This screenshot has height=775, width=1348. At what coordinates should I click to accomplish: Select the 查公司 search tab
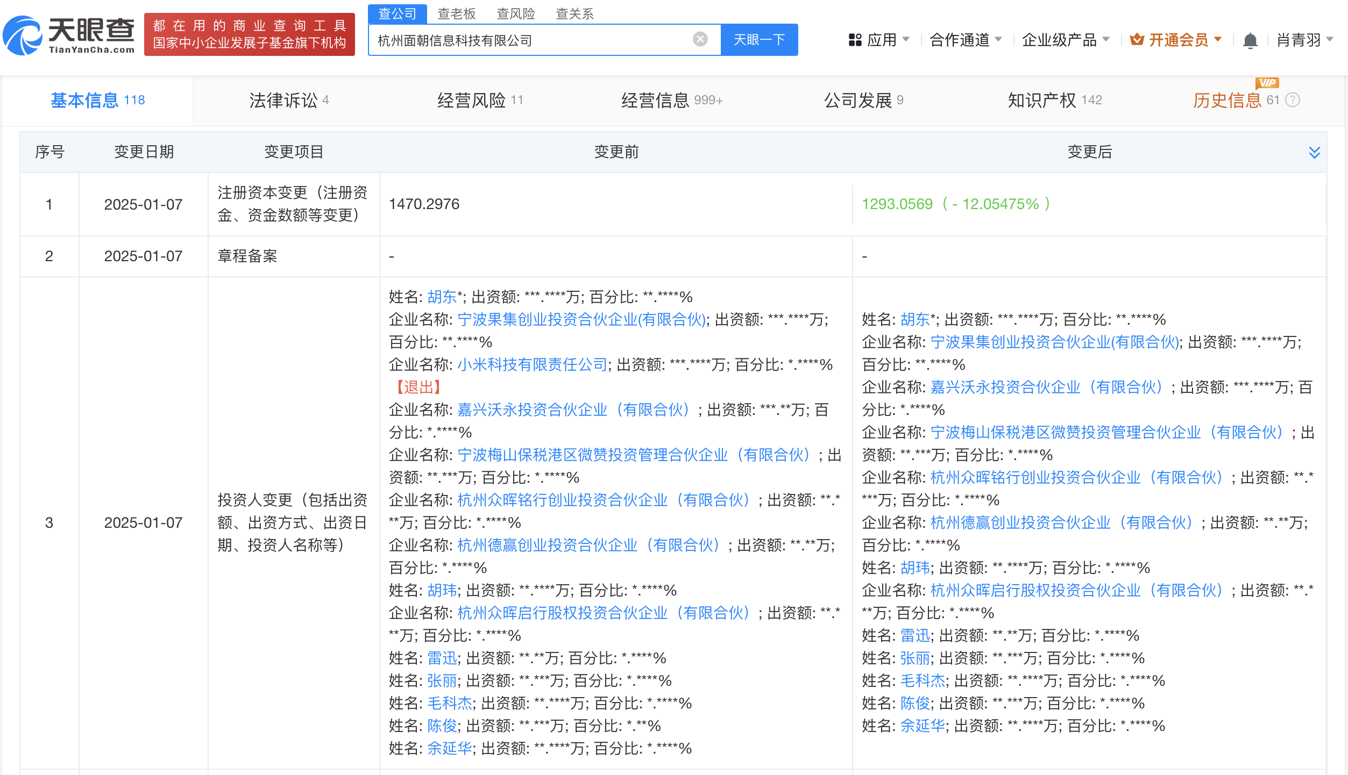pos(398,13)
